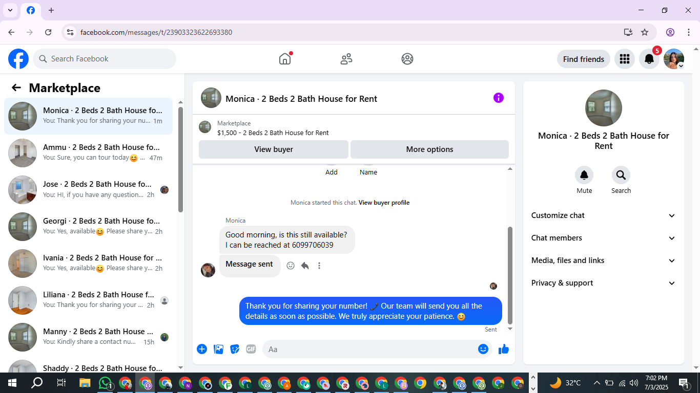Open Windows Start menu
Viewport: 700px width, 393px height.
[x=12, y=383]
